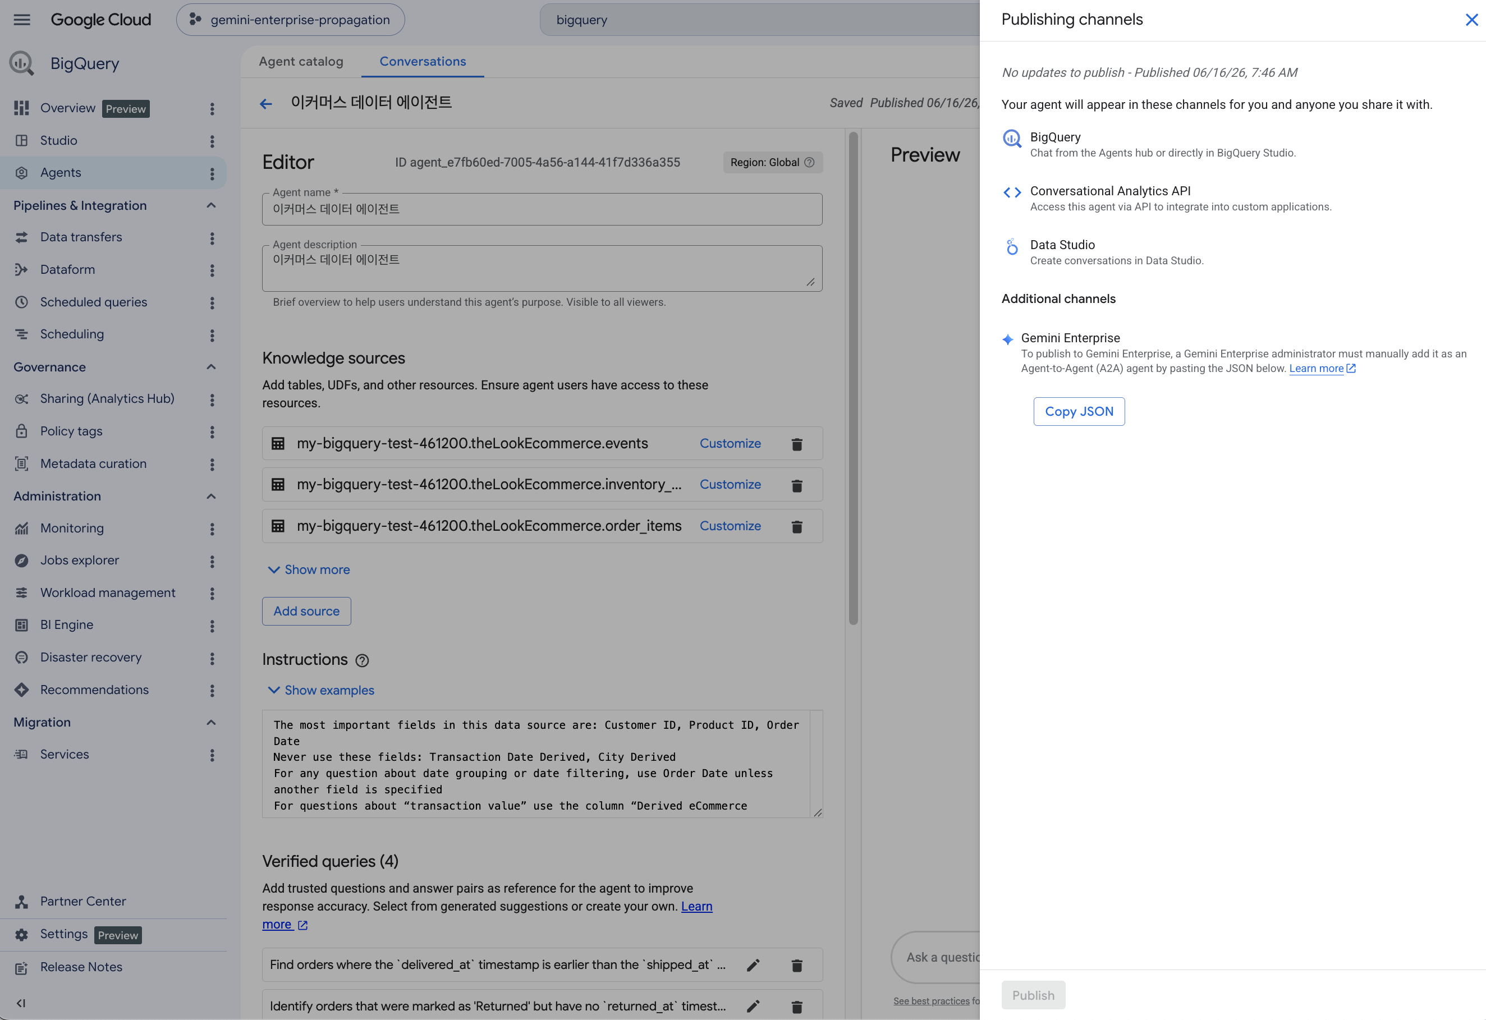Open more options for Data transfers
Image resolution: width=1486 pixels, height=1020 pixels.
click(x=212, y=238)
